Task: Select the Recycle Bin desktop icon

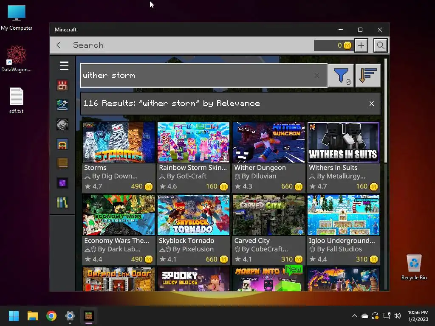Action: 414,267
